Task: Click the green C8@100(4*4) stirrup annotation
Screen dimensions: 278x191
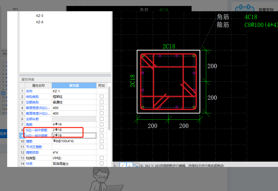Action: click(x=261, y=25)
